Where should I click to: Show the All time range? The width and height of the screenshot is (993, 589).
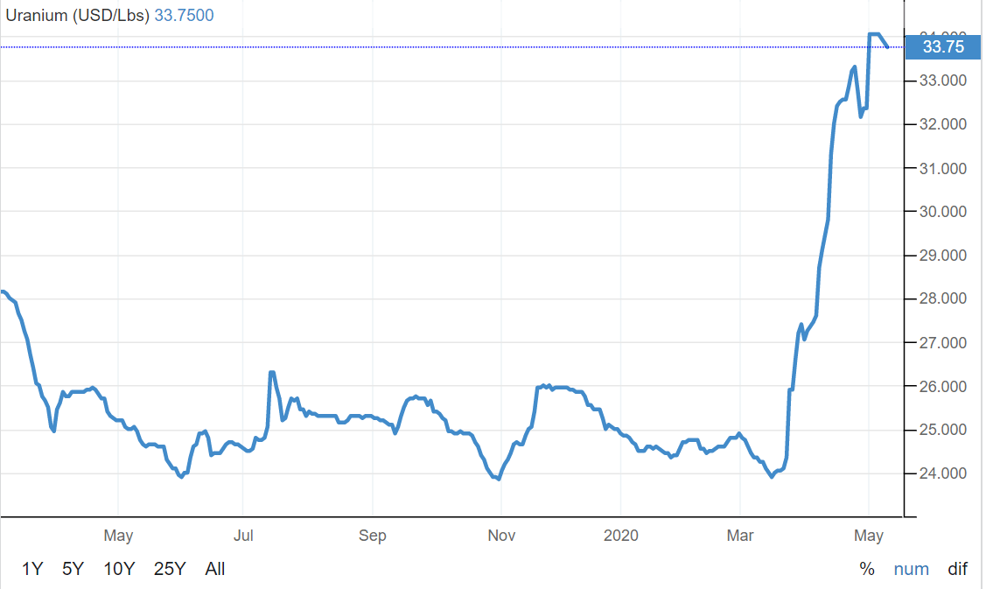(x=214, y=569)
